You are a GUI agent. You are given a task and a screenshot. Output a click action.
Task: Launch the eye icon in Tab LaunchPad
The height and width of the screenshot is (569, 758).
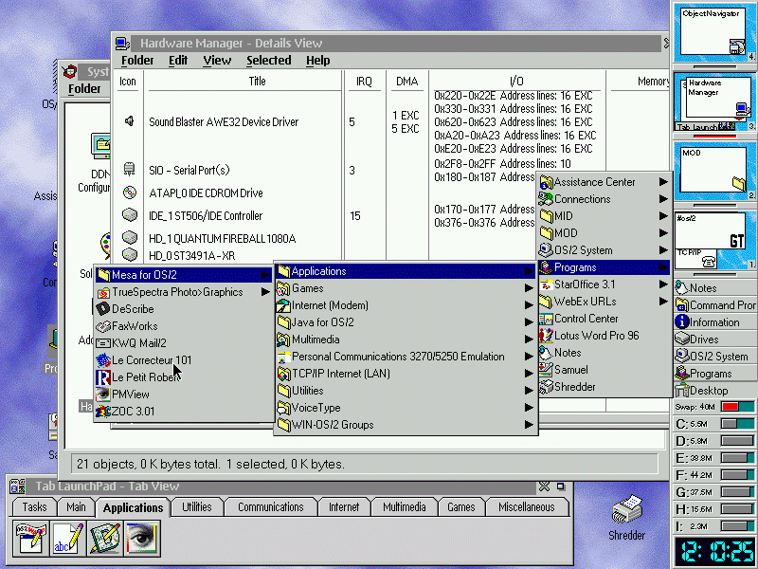[142, 538]
